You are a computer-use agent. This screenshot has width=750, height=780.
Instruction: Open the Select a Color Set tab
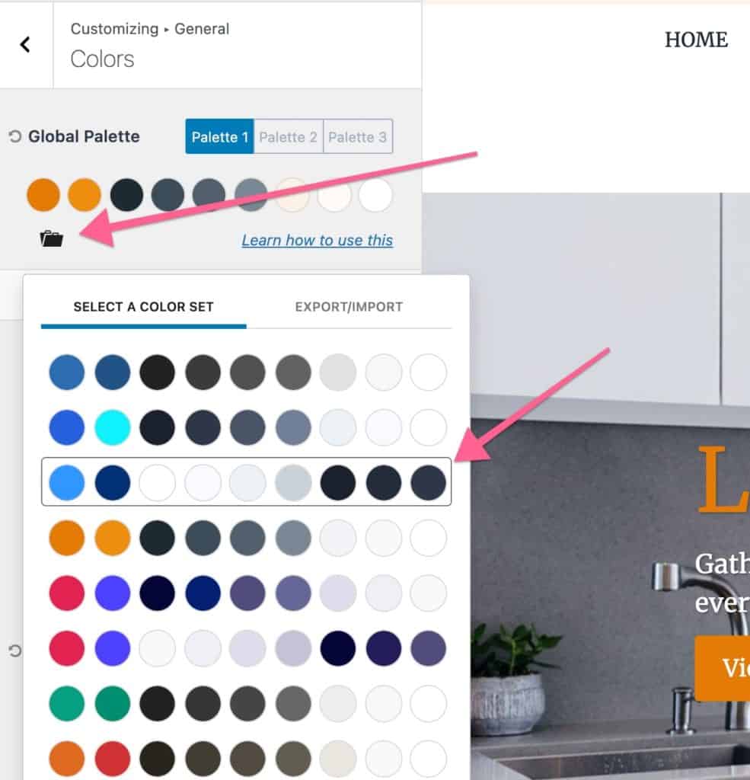(x=144, y=307)
